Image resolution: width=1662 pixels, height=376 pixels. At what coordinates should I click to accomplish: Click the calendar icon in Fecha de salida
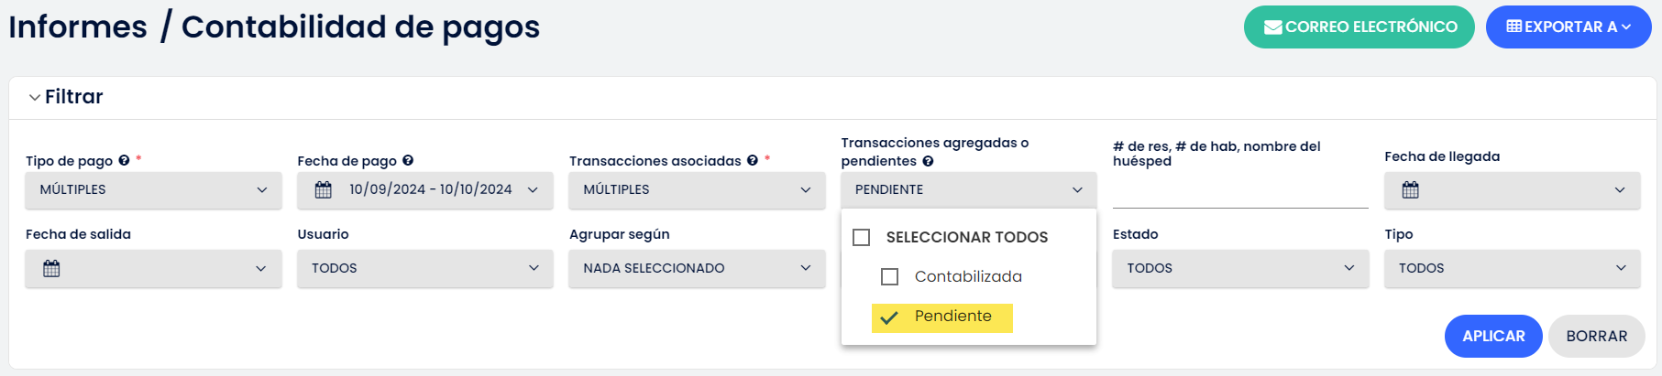pos(51,268)
